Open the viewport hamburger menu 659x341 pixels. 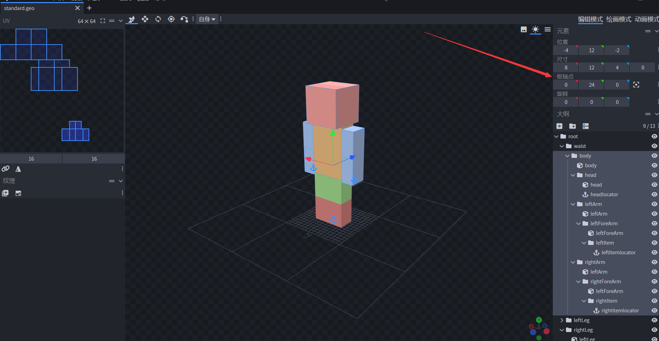(x=548, y=30)
